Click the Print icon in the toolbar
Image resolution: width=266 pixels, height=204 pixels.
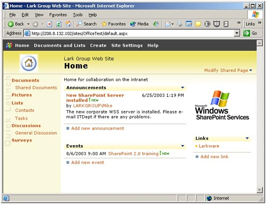point(180,24)
